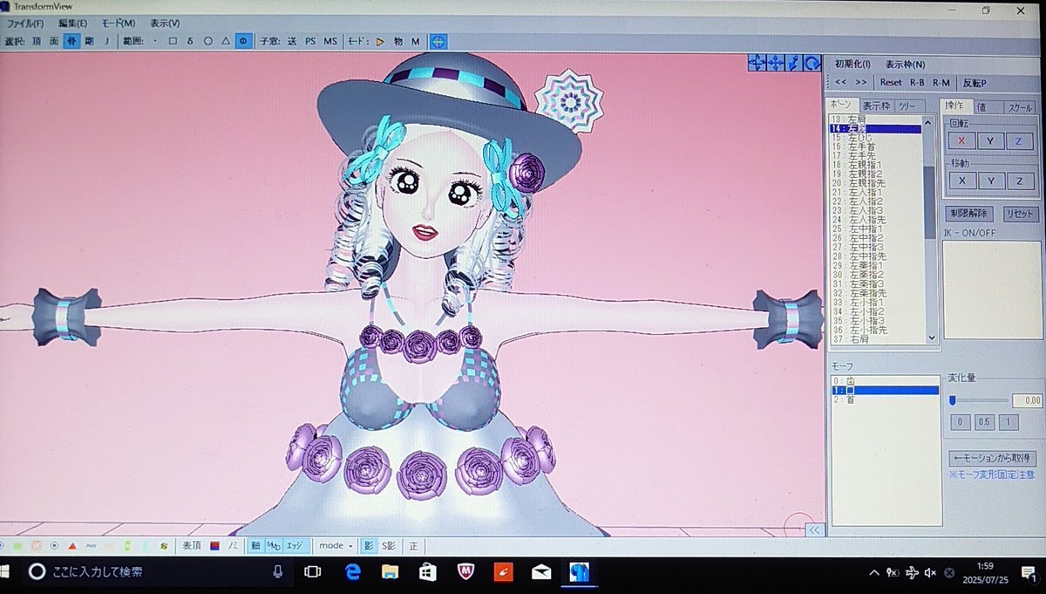The image size is (1046, 594).
Task: Click the 反転P button
Action: (x=974, y=82)
